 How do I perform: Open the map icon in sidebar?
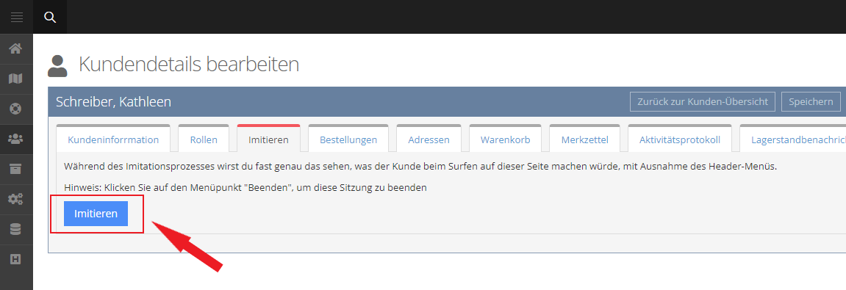(x=16, y=79)
